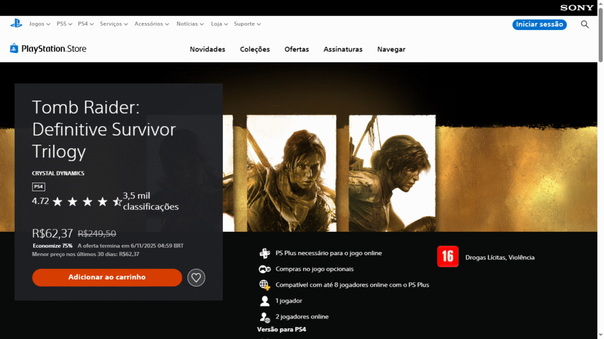Toggle the heart wishlist button
Screen dimensions: 604x339
196,277
